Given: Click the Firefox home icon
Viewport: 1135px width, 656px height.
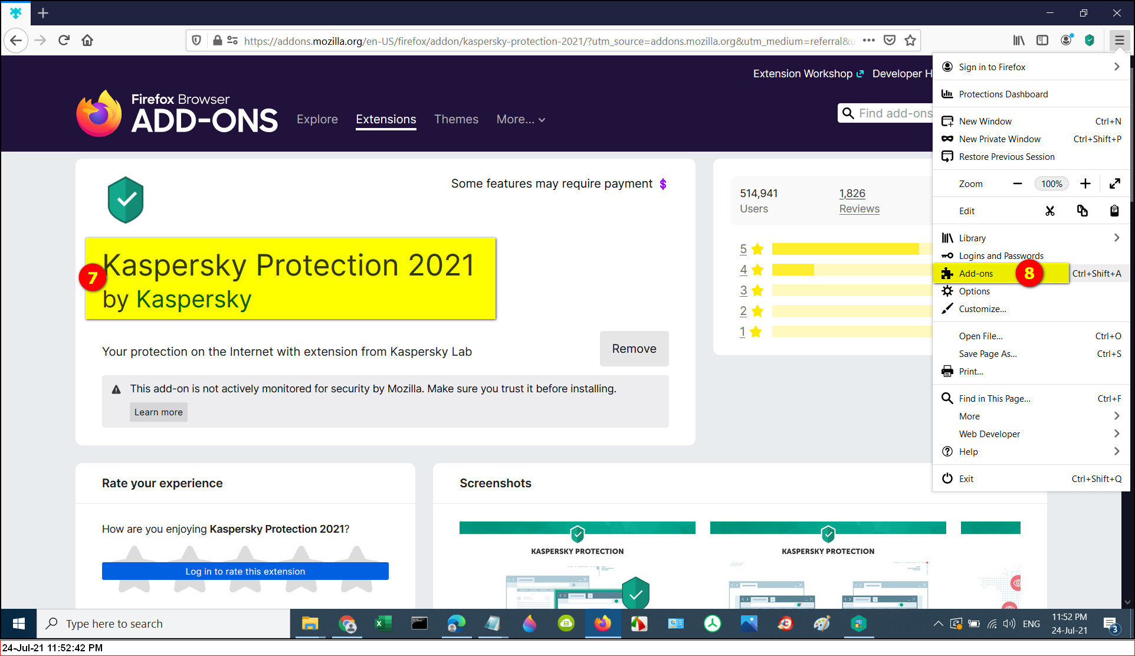Looking at the screenshot, I should (x=87, y=40).
